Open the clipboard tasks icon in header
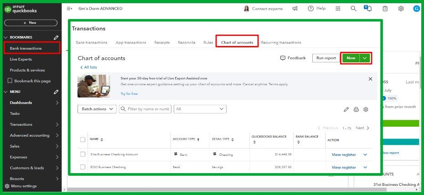Screen dimensions: 424x195 [385, 9]
